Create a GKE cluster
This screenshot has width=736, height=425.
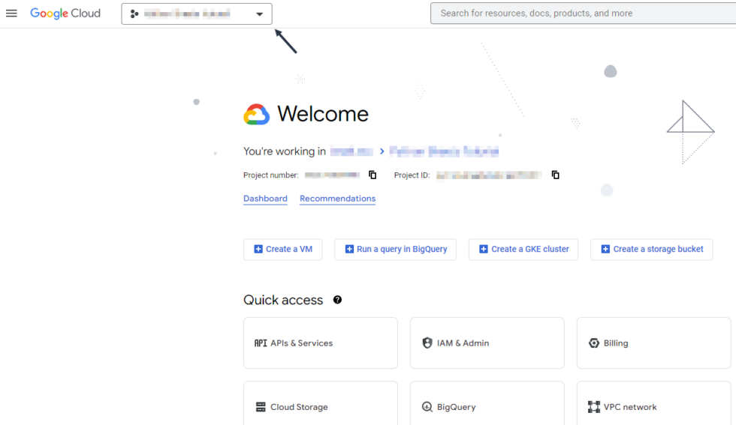(x=523, y=250)
